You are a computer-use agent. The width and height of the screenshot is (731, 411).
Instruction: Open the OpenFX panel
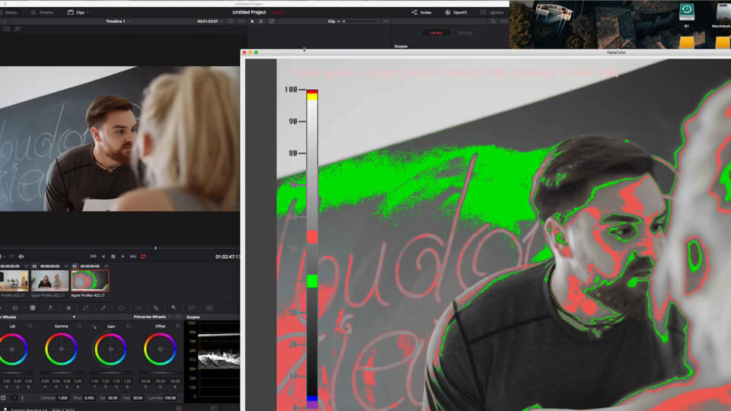click(456, 13)
